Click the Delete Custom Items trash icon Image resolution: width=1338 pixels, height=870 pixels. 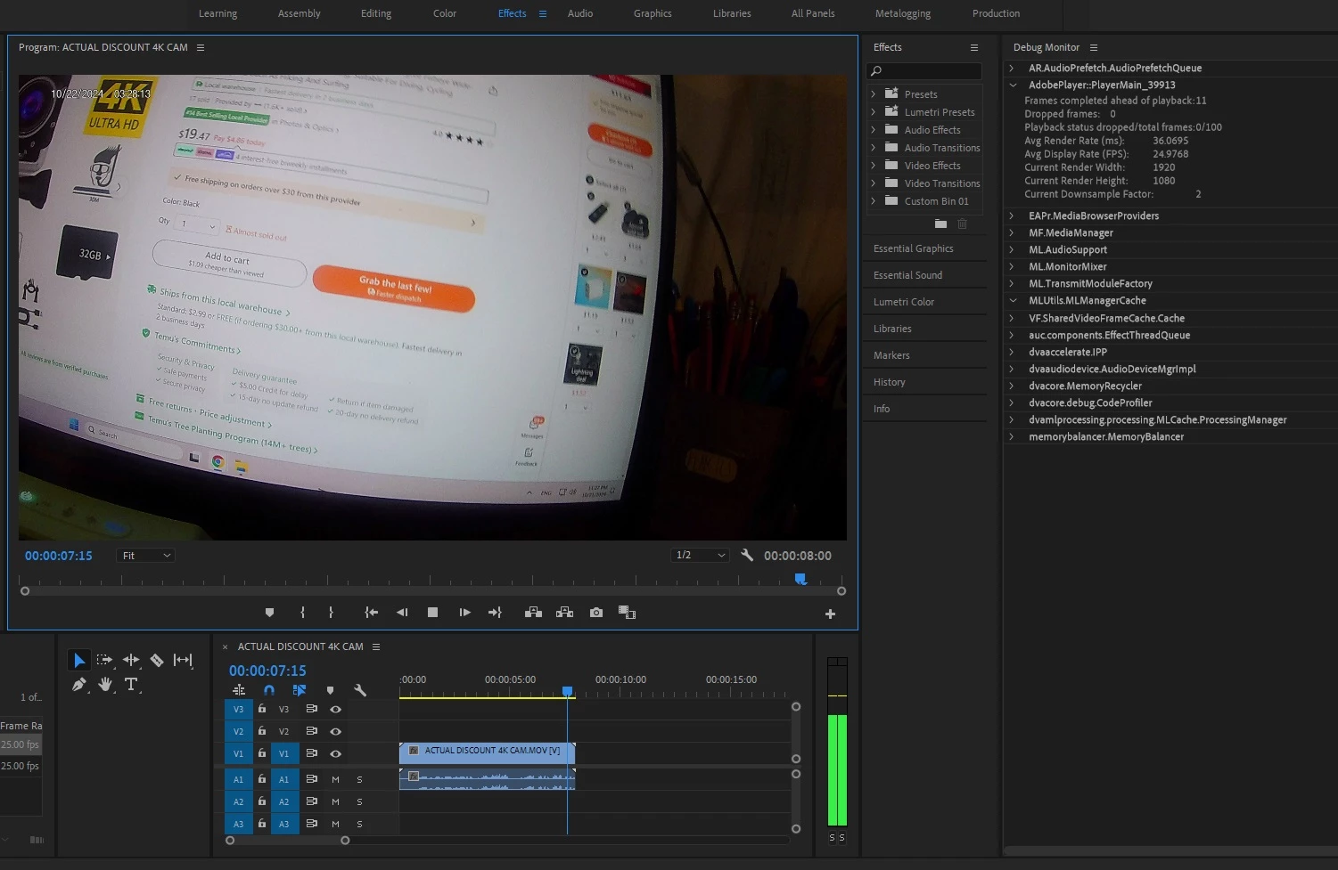962,224
